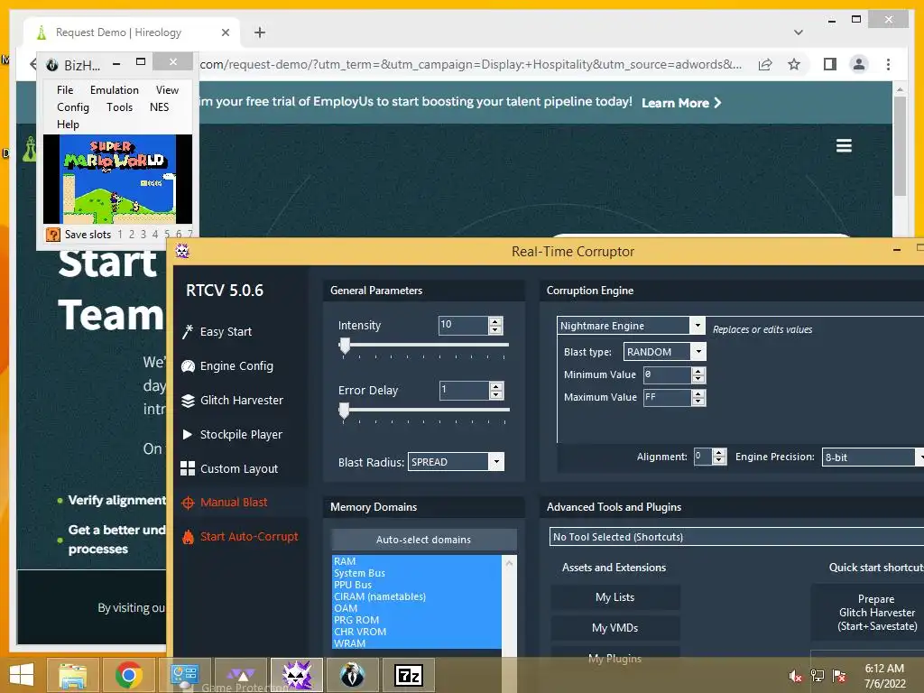Click the Action Center flag tray icon
Screen dimensions: 924x693
point(839,676)
